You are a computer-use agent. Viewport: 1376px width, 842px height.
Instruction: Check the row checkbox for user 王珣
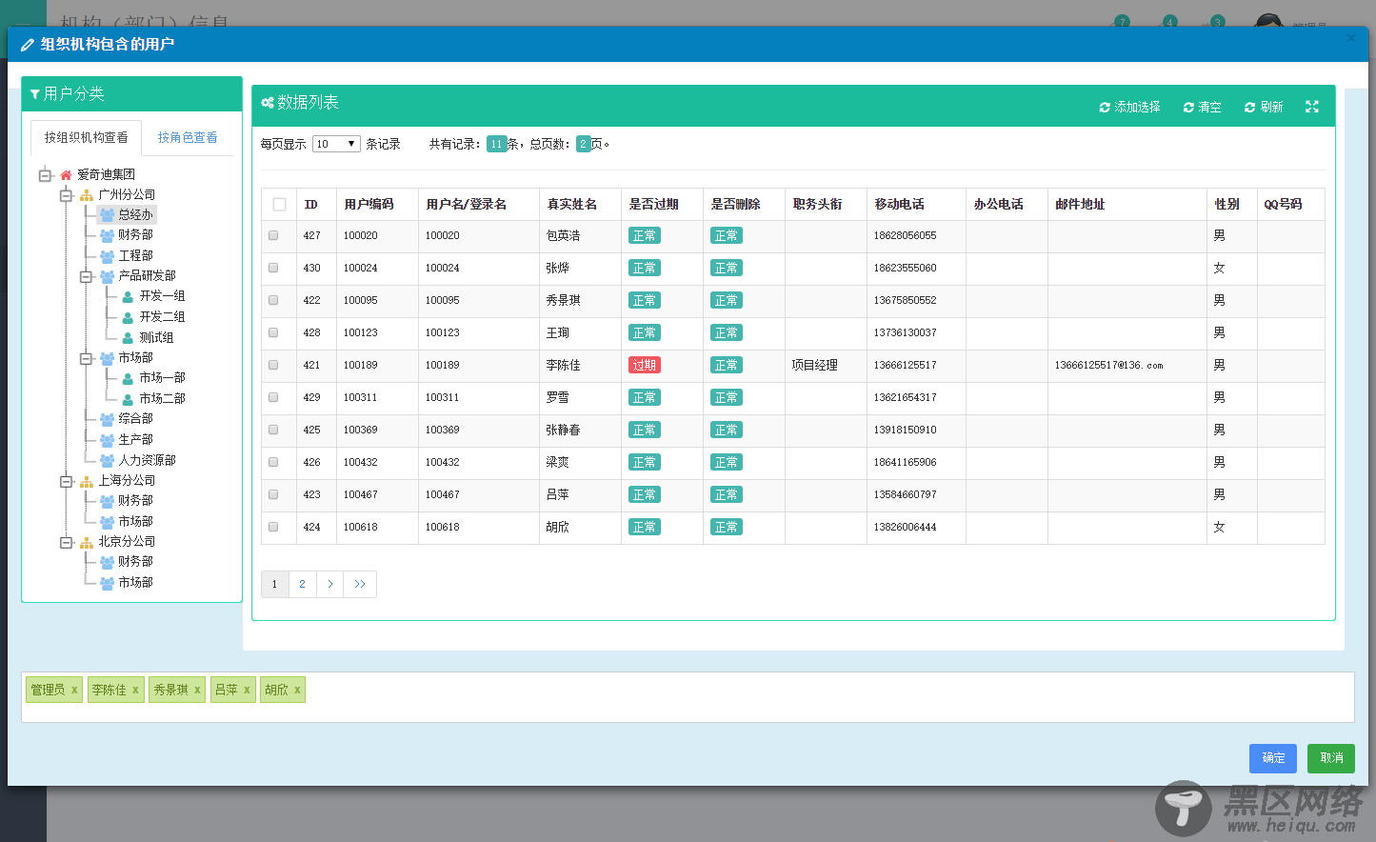[273, 332]
